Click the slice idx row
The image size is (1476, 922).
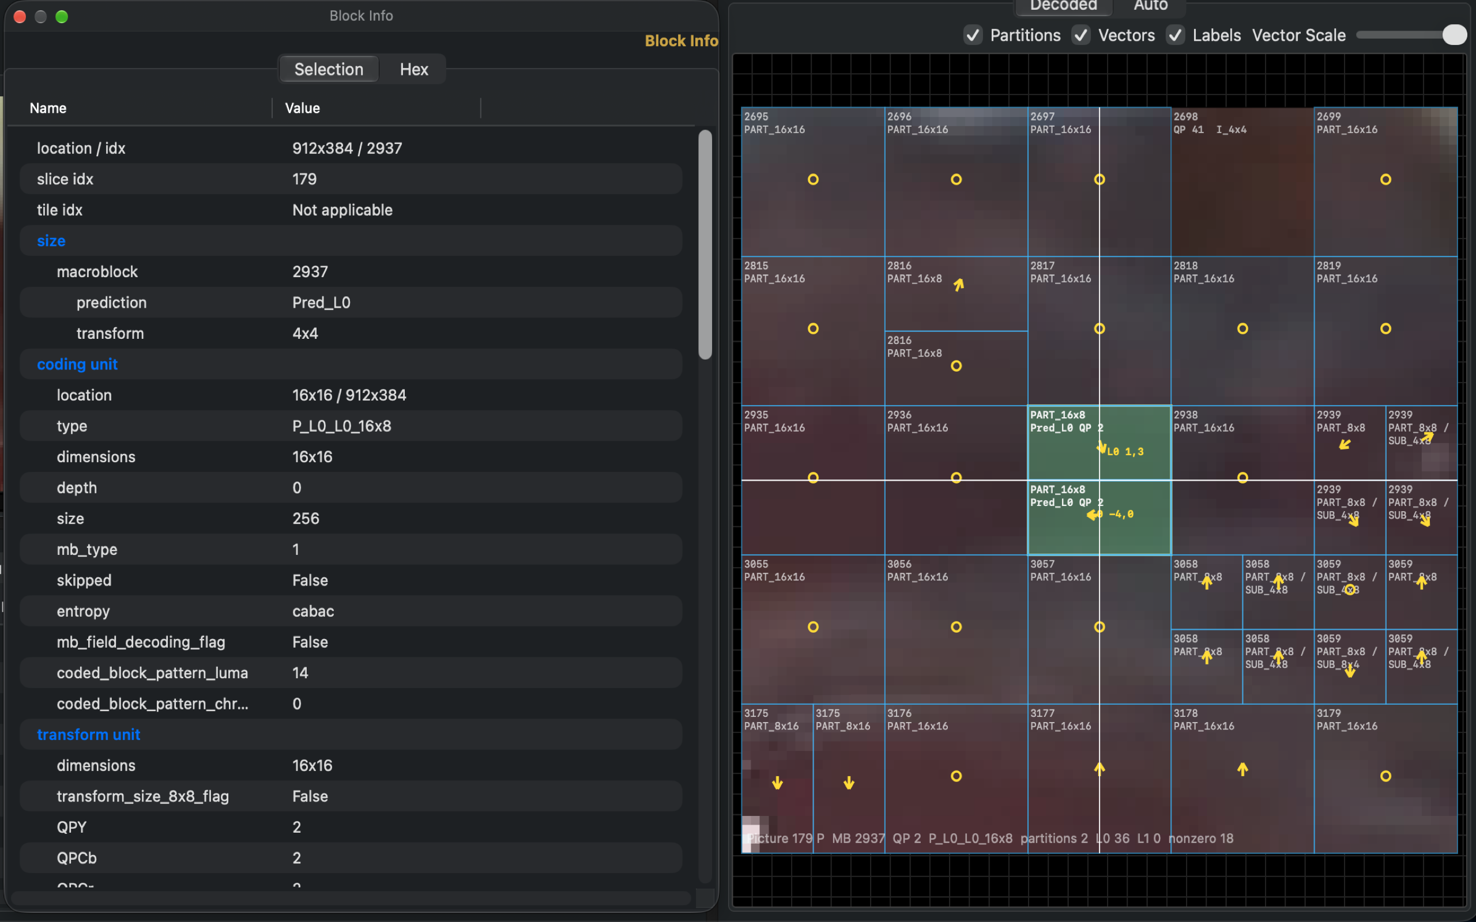point(351,179)
